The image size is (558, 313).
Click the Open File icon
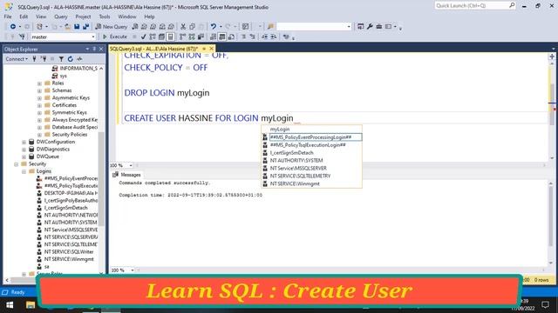coord(67,27)
